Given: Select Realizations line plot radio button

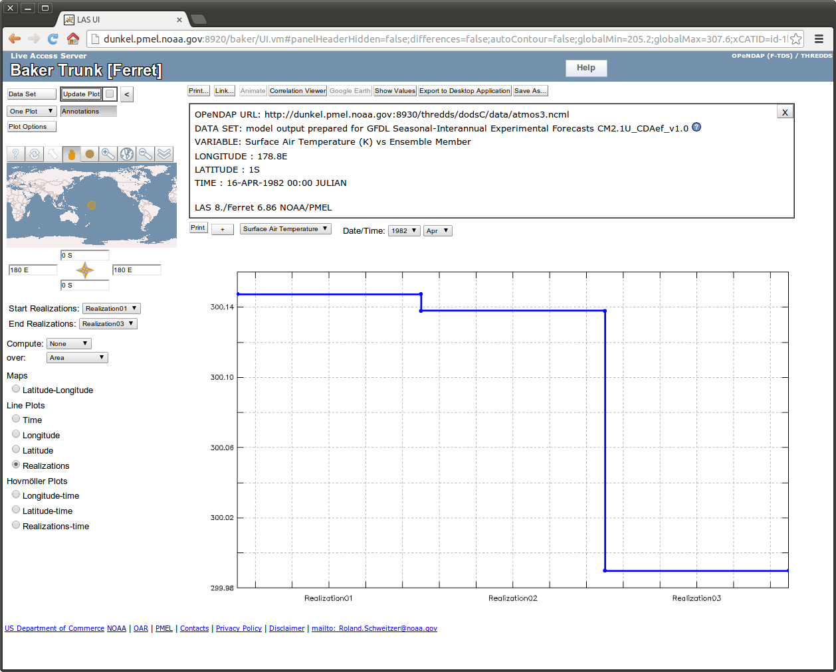Looking at the screenshot, I should [16, 465].
